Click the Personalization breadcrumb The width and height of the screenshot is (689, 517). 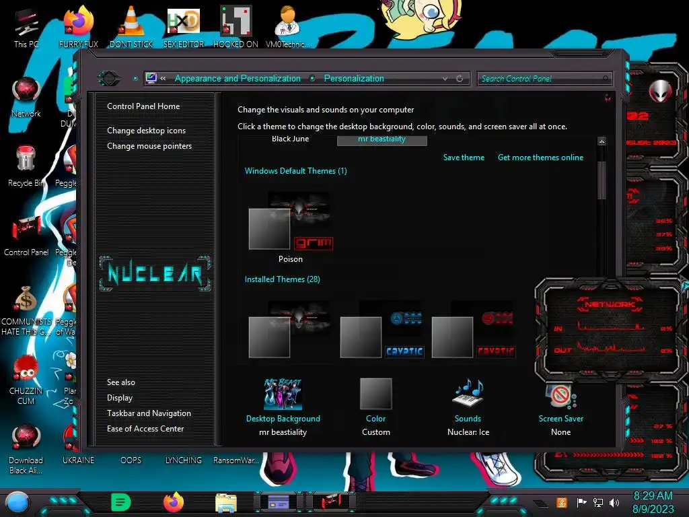point(354,79)
